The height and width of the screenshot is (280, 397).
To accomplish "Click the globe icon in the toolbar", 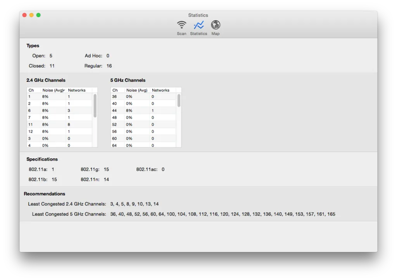I will coord(215,24).
